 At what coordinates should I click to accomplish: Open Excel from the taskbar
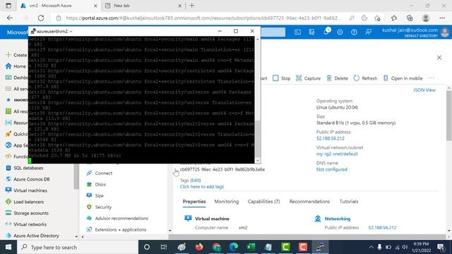(x=251, y=247)
